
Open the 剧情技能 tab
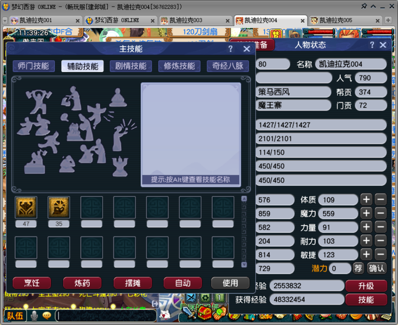[x=131, y=66]
